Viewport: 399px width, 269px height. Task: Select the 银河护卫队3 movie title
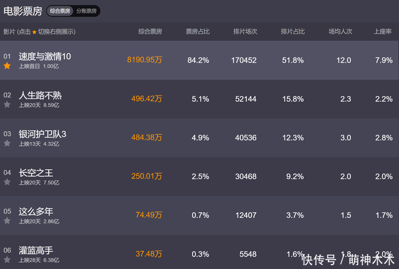[42, 134]
